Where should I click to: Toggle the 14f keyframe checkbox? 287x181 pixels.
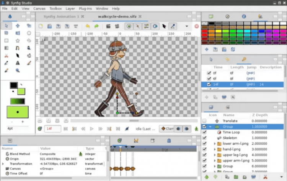click(209, 84)
